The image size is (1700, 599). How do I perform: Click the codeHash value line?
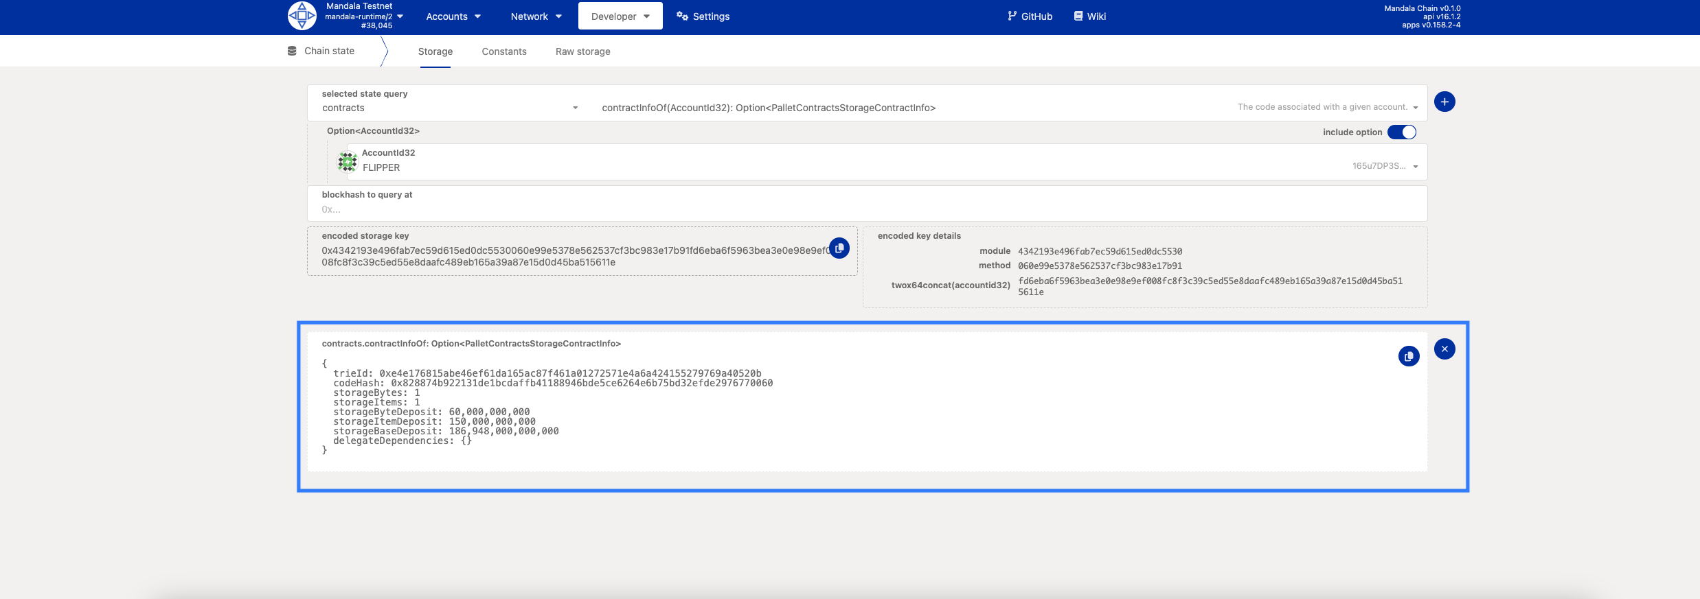coord(553,383)
